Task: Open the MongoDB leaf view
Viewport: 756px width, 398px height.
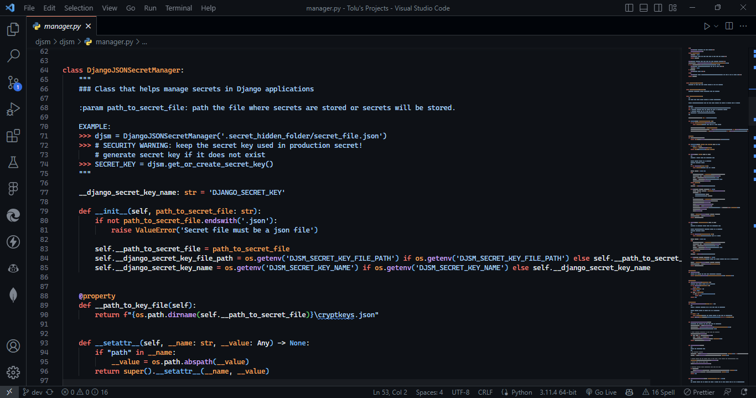Action: tap(13, 295)
